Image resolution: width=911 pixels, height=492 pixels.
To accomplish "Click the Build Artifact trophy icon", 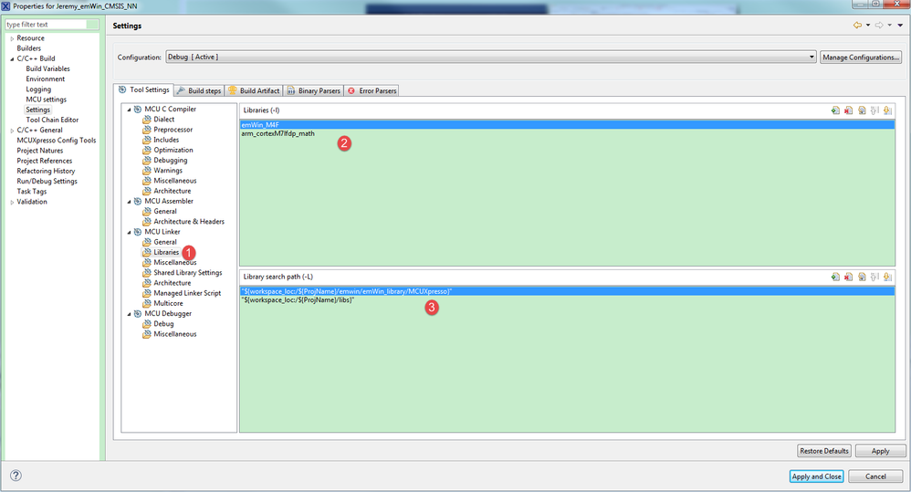I will pos(233,90).
